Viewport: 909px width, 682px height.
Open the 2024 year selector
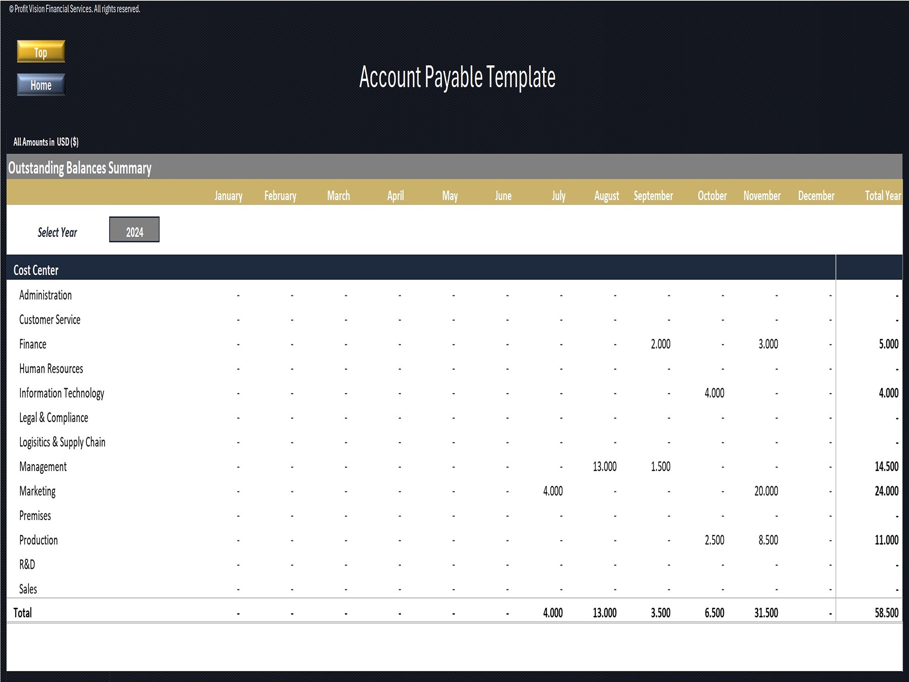(x=134, y=230)
